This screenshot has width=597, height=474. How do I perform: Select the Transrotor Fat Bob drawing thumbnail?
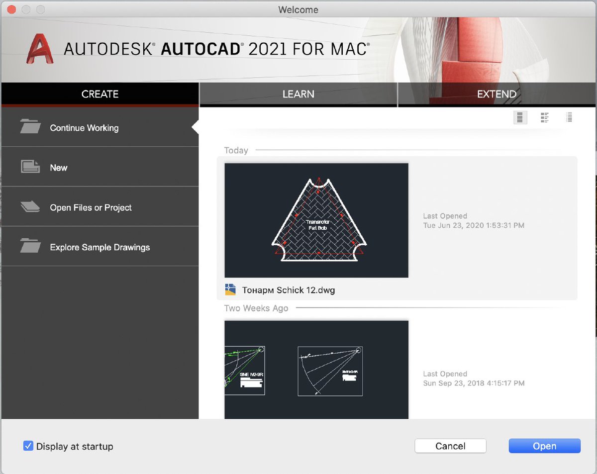pos(316,220)
